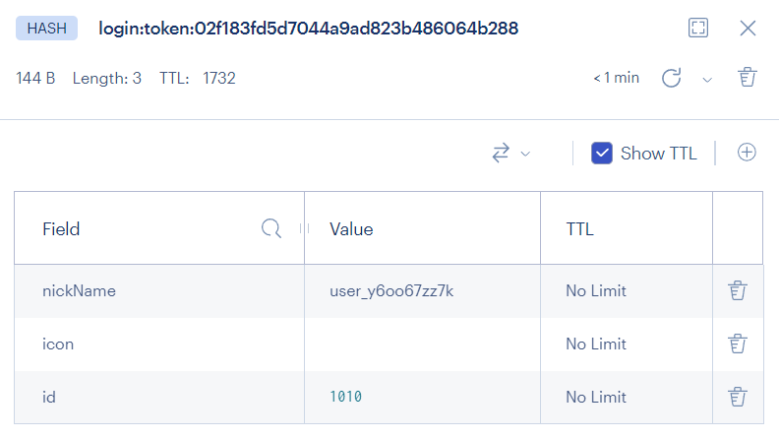Click No Limit TTL for id
779x438 pixels.
(596, 398)
